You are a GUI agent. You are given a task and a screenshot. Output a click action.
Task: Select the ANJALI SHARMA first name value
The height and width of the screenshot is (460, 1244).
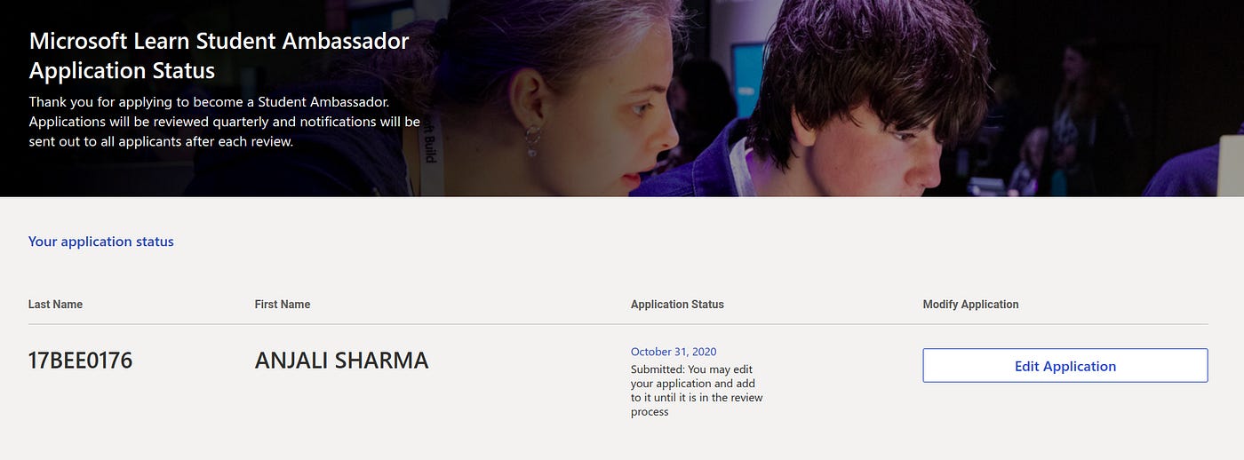pyautogui.click(x=342, y=361)
